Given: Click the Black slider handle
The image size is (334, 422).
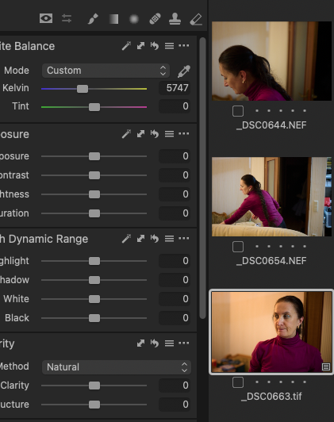Looking at the screenshot, I should pos(94,318).
